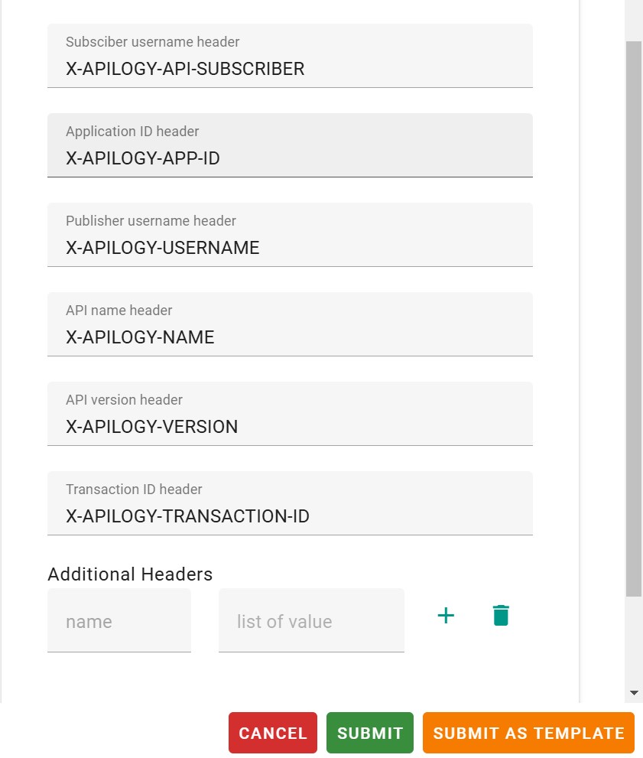The image size is (643, 758).
Task: Click the plus icon to add header
Action: coord(446,615)
